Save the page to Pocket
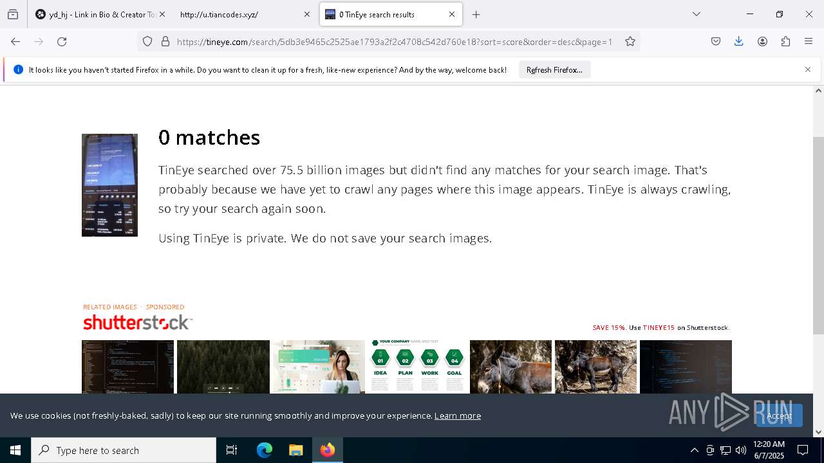Image resolution: width=824 pixels, height=463 pixels. pyautogui.click(x=716, y=41)
